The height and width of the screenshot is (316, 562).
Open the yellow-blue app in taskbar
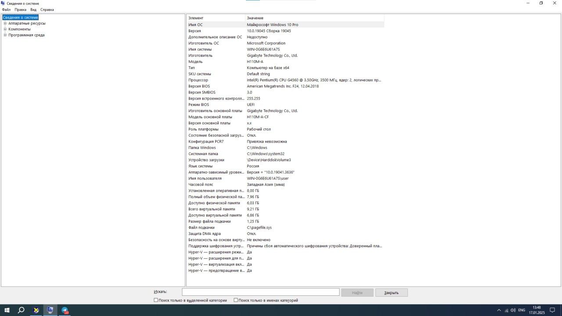[36, 310]
